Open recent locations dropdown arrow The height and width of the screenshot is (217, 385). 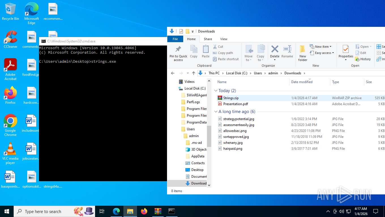[188, 73]
